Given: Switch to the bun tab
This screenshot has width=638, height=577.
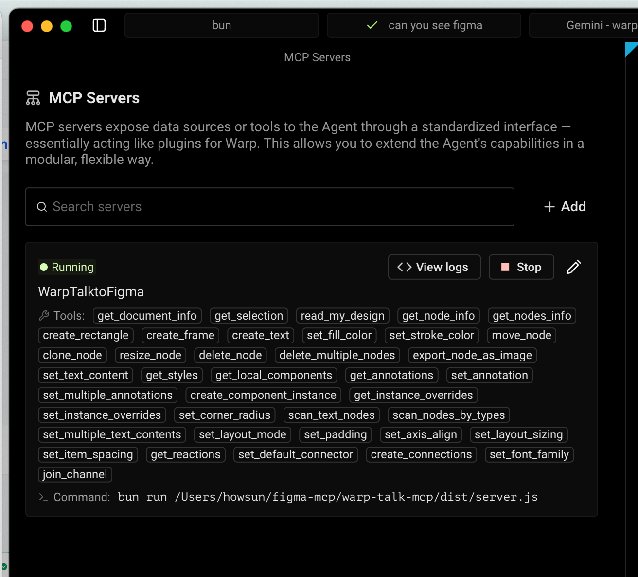Looking at the screenshot, I should click(x=222, y=25).
